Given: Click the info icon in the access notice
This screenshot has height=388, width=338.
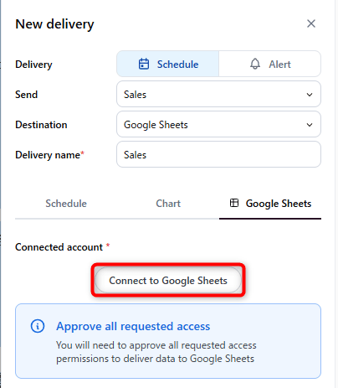Looking at the screenshot, I should point(38,326).
